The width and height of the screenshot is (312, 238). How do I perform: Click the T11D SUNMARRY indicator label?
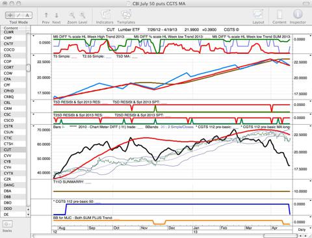[x=68, y=181]
